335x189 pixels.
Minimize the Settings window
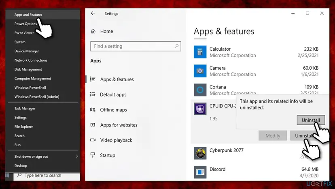click(x=293, y=13)
